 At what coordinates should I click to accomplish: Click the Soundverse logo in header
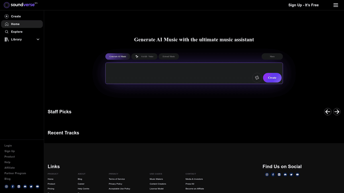[21, 5]
